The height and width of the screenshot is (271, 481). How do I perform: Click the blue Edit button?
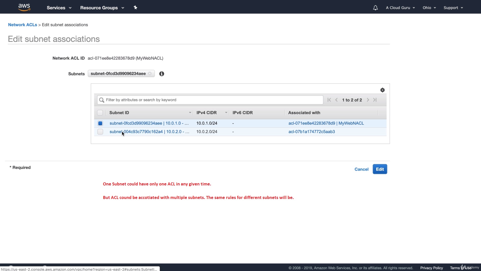(380, 169)
